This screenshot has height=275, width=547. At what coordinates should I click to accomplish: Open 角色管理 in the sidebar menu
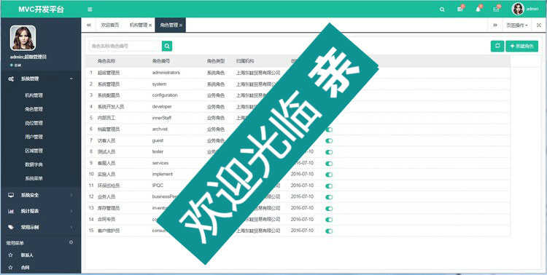(x=34, y=109)
